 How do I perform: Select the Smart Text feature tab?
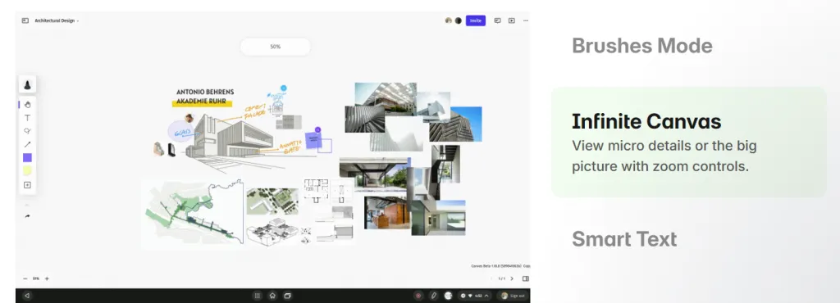(624, 239)
